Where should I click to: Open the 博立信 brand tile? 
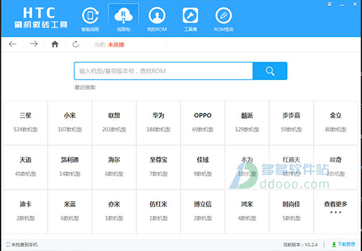click(x=203, y=212)
